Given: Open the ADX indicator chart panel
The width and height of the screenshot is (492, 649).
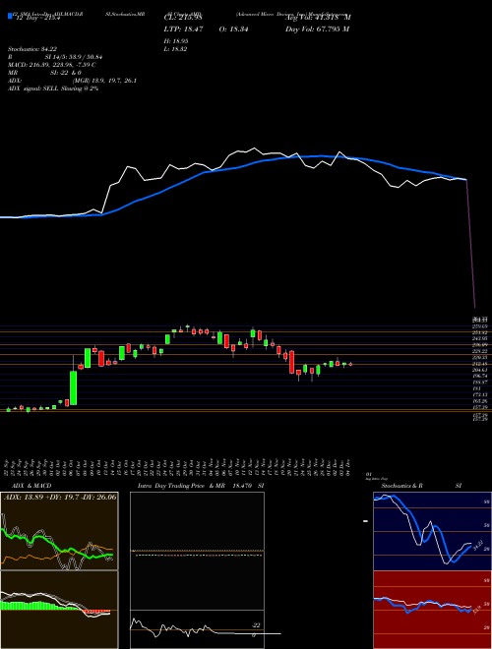Looking at the screenshot, I should click(59, 531).
